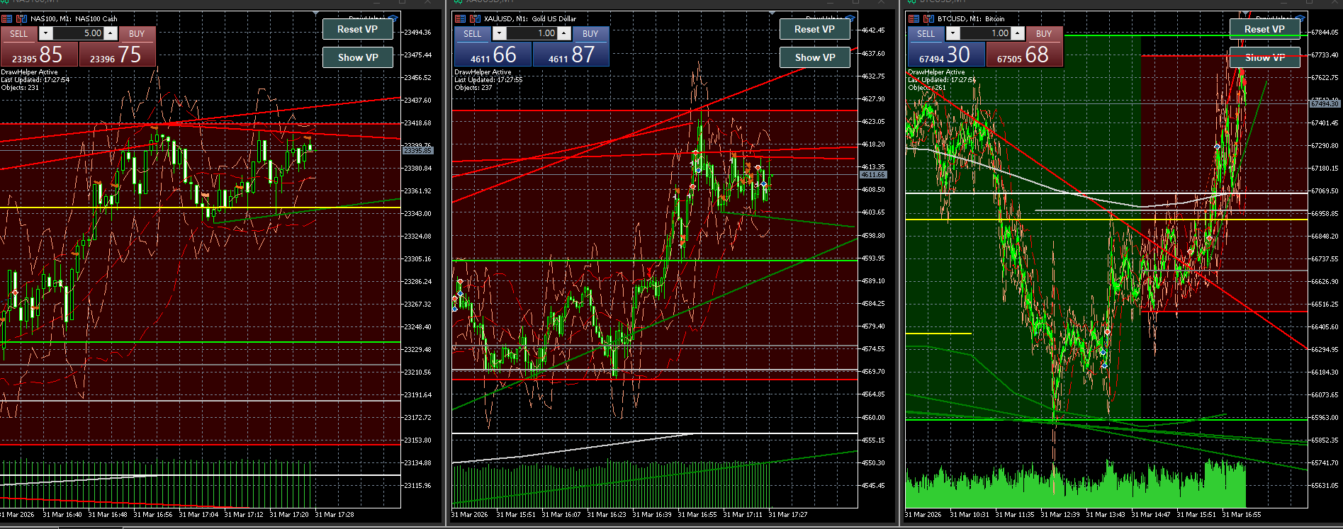Image resolution: width=1343 pixels, height=529 pixels.
Task: Click Reset VP on the BTCUSD chart
Action: tap(1264, 29)
